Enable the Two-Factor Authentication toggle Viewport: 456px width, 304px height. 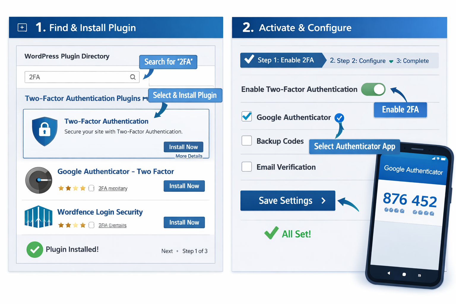[373, 89]
